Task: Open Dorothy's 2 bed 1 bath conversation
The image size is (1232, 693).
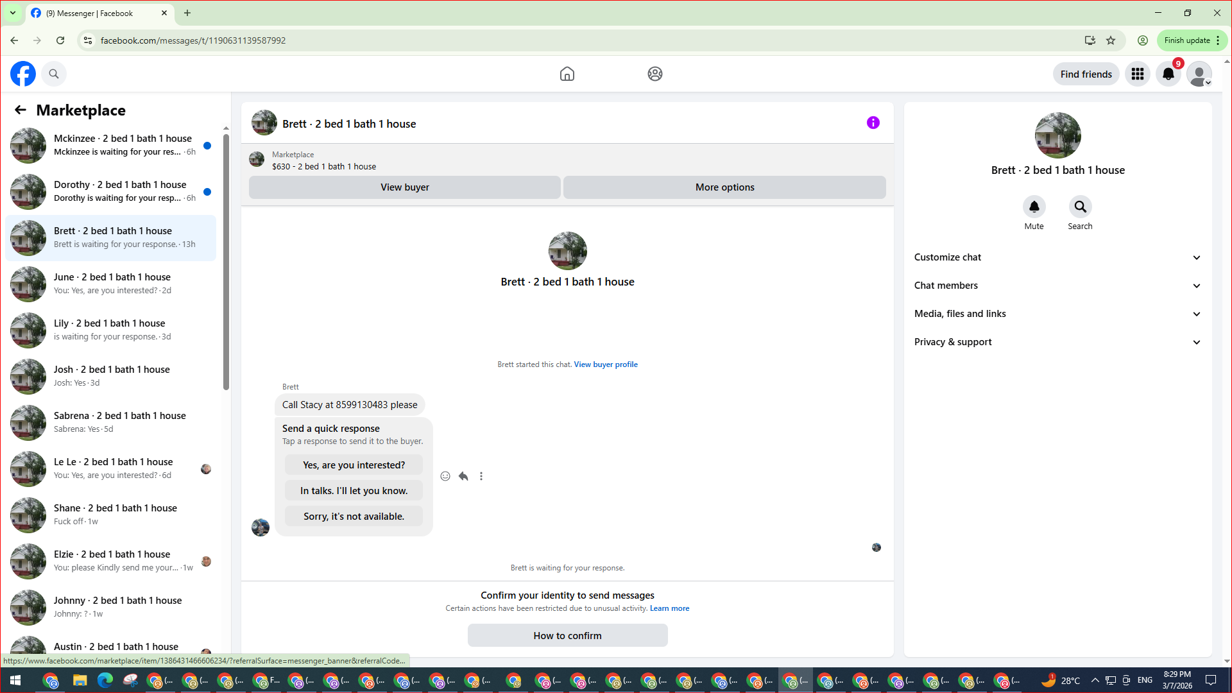Action: click(x=111, y=192)
